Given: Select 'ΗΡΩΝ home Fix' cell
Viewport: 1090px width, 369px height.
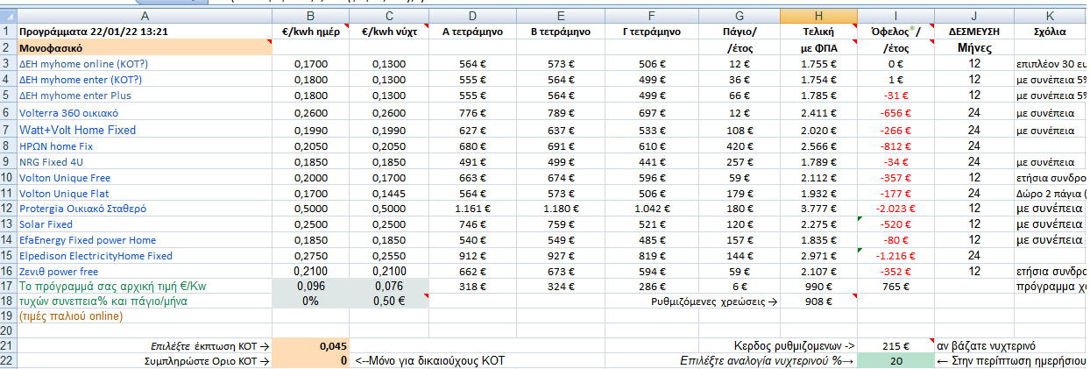Looking at the screenshot, I should tap(145, 146).
